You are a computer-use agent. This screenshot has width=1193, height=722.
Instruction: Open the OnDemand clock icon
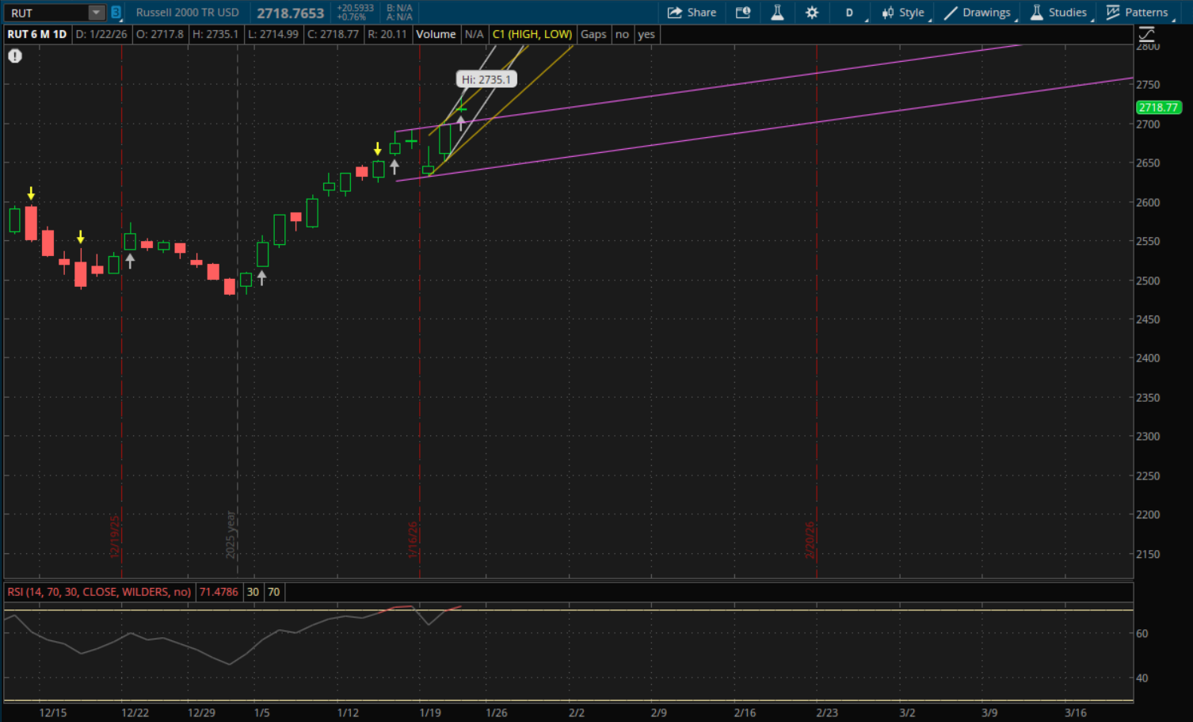pos(743,13)
